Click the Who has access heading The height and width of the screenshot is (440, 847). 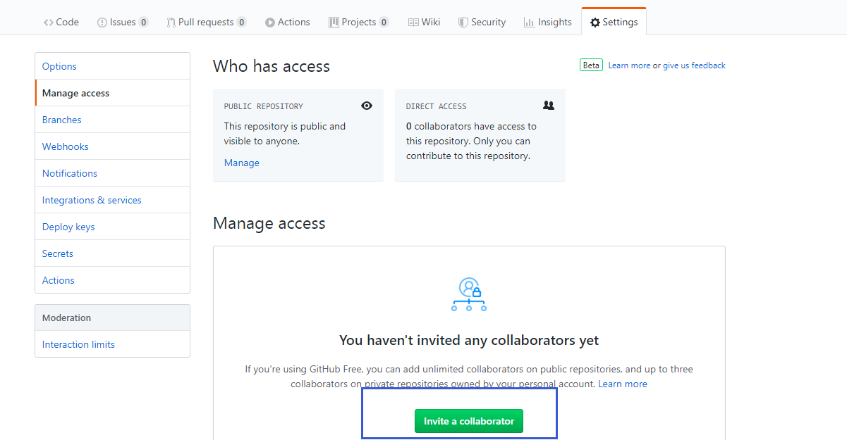[272, 66]
